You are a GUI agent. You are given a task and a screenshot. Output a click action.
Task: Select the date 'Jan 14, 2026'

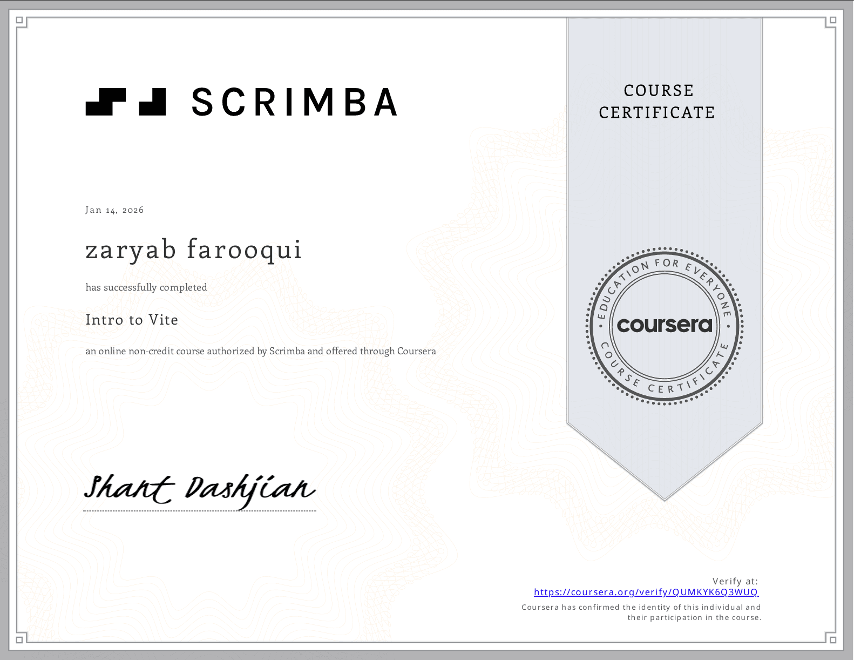[x=114, y=210]
